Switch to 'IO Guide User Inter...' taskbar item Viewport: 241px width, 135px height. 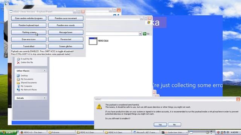174,132
